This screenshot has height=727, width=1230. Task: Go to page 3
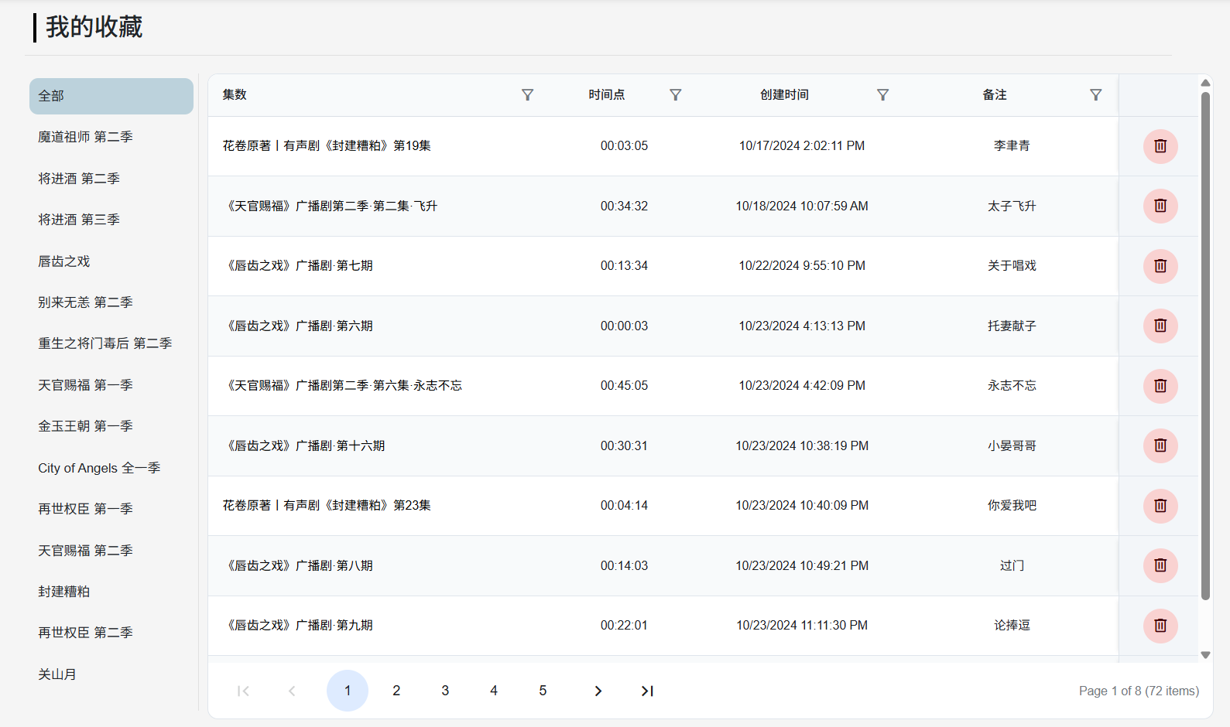point(445,691)
